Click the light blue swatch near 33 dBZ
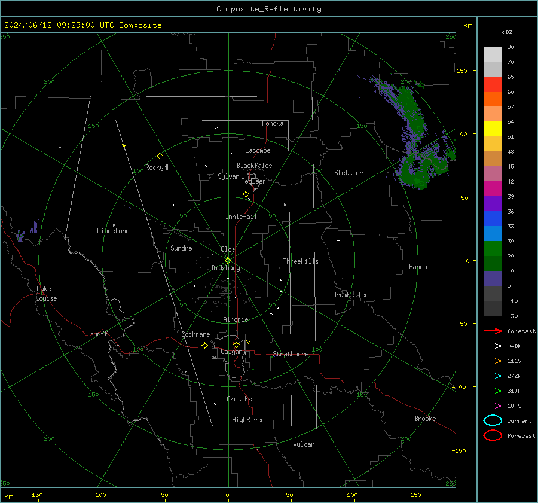The width and height of the screenshot is (538, 503). point(493,233)
